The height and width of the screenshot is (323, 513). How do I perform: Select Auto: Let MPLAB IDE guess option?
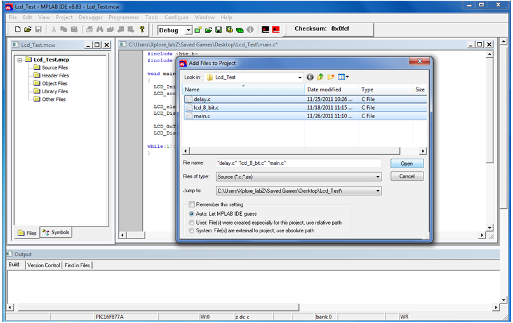pos(191,214)
